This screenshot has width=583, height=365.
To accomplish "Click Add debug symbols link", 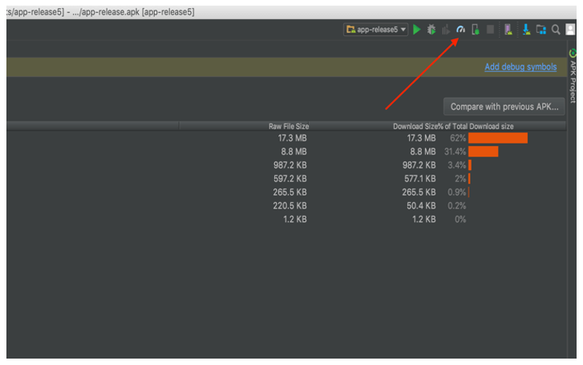I will pyautogui.click(x=520, y=67).
